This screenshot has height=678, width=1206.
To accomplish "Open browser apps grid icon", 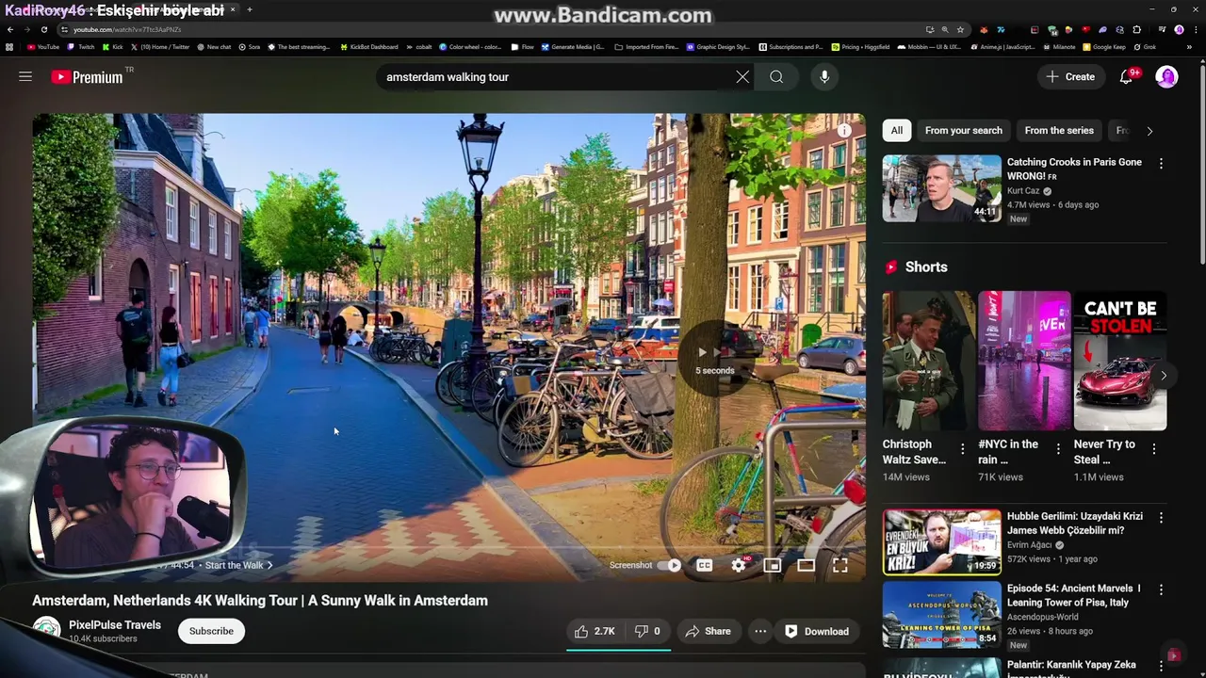I will 10,47.
